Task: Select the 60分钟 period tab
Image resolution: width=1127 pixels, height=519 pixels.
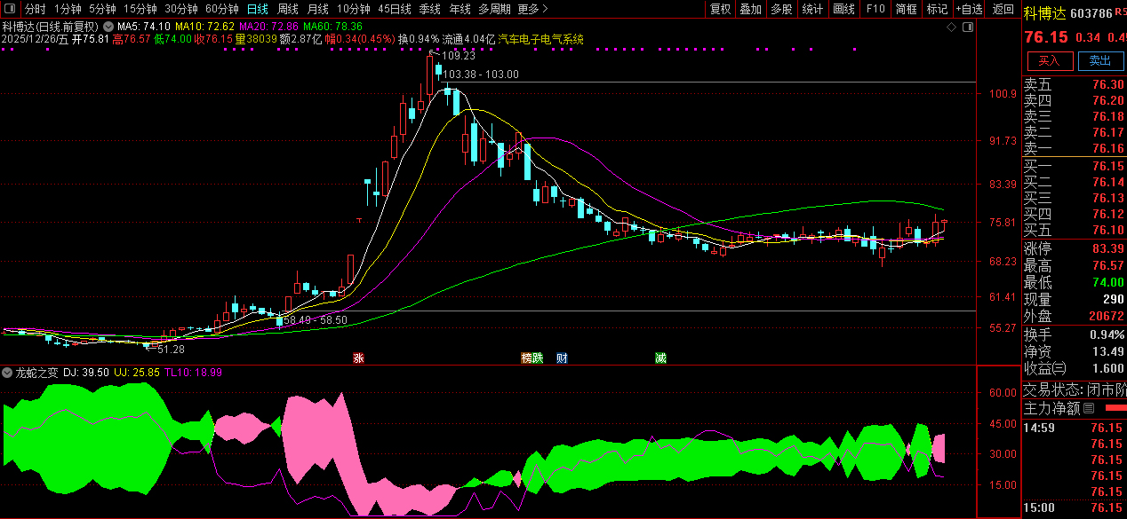Action: click(222, 9)
